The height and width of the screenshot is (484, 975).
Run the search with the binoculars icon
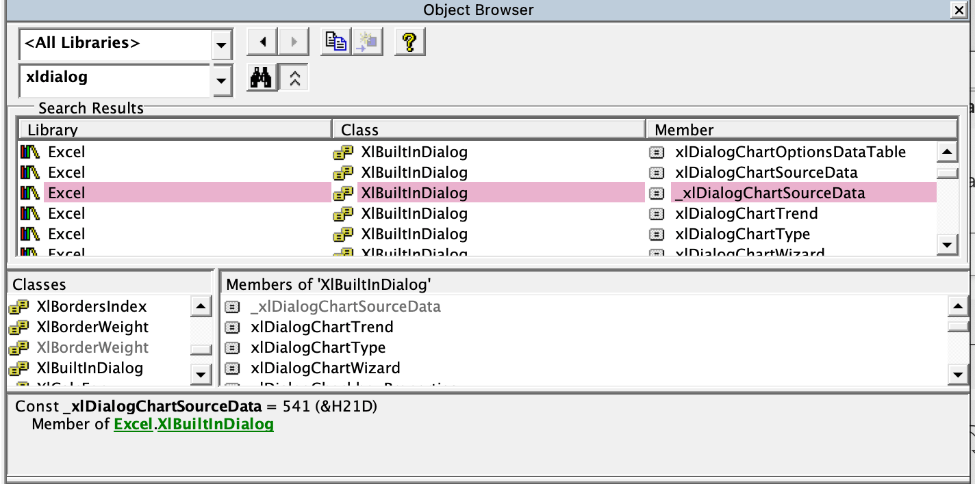[262, 79]
